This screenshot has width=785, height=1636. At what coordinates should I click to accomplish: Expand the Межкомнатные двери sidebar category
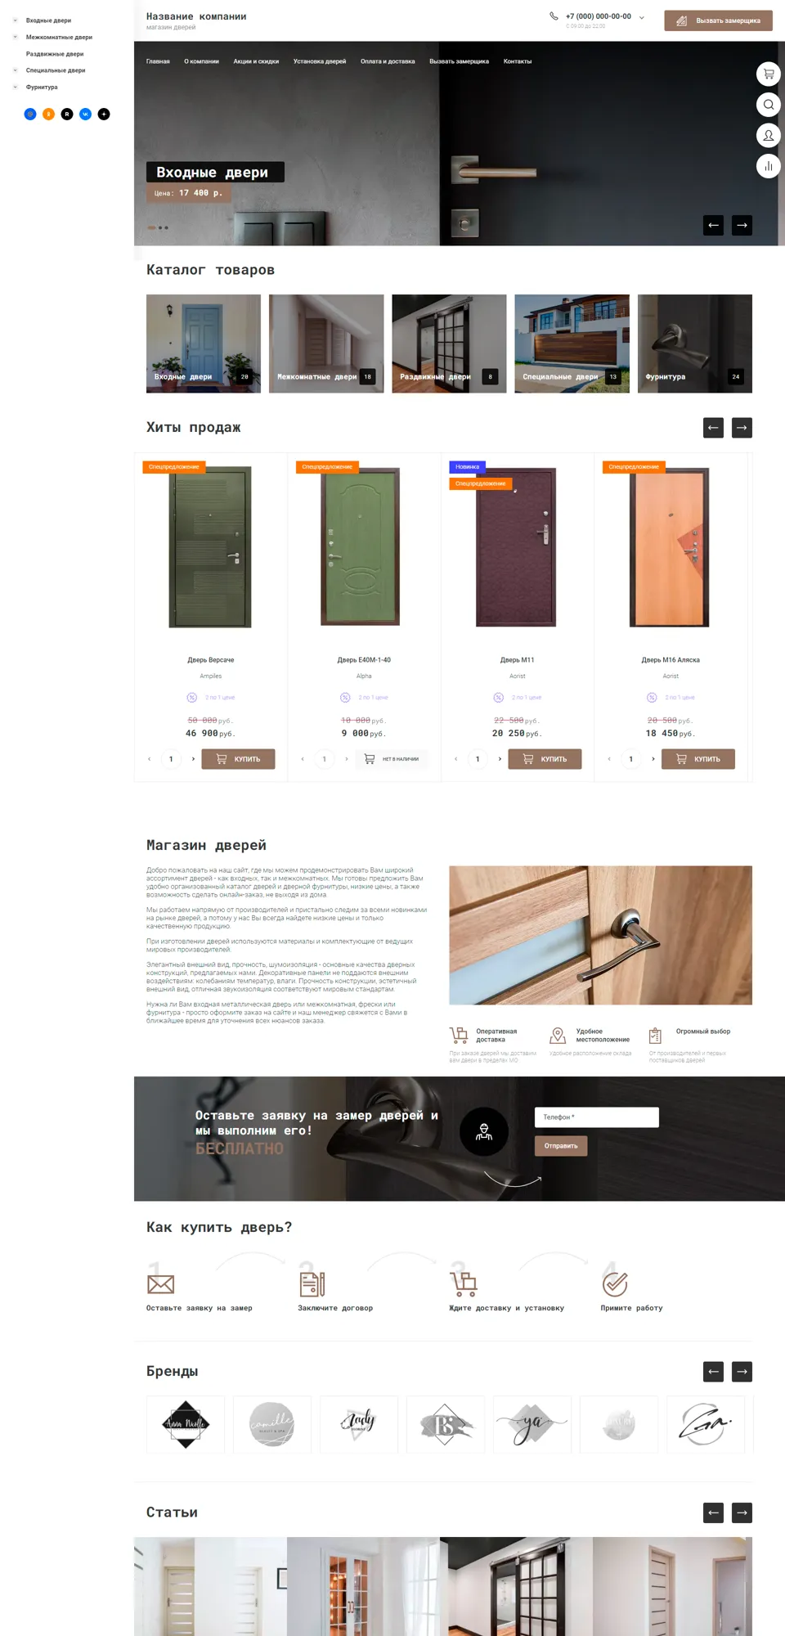15,37
